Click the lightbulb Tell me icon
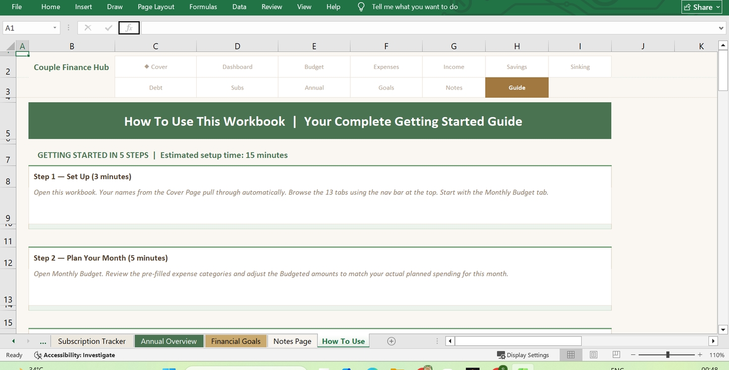The height and width of the screenshot is (370, 729). [361, 7]
